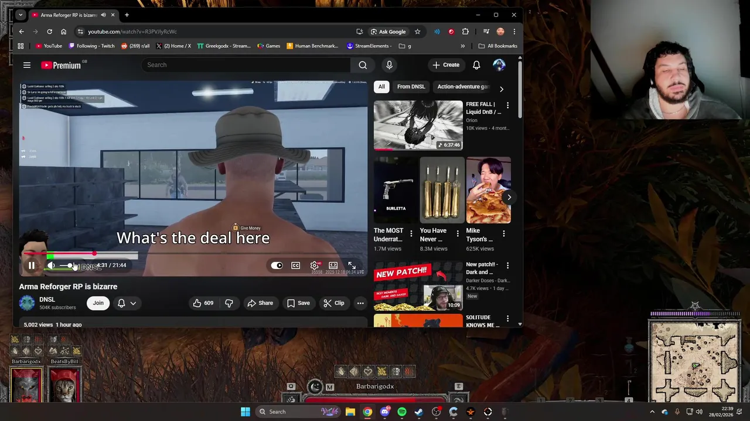Save the video to a playlist
This screenshot has height=421, width=750.
[298, 303]
